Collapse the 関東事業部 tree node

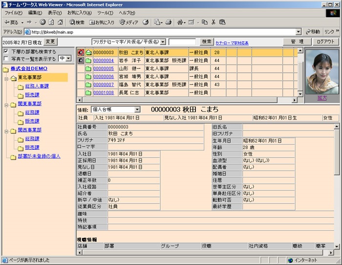[6, 105]
